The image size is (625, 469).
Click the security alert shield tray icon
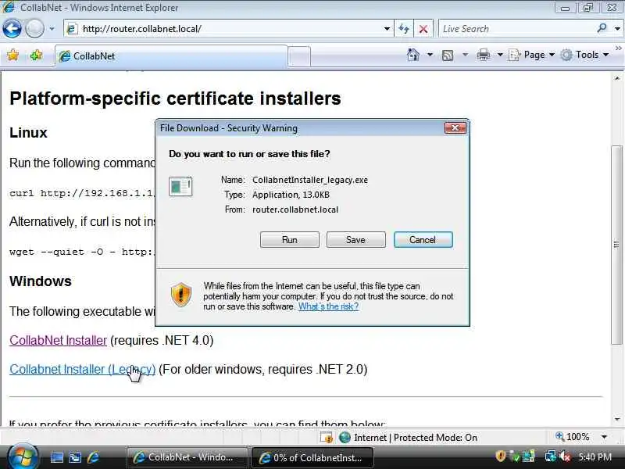click(x=501, y=456)
